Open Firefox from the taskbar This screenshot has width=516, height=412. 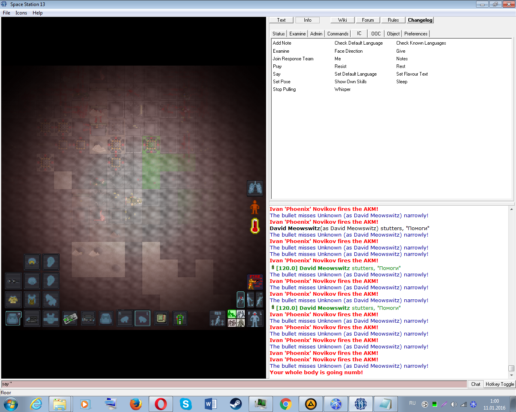click(135, 404)
